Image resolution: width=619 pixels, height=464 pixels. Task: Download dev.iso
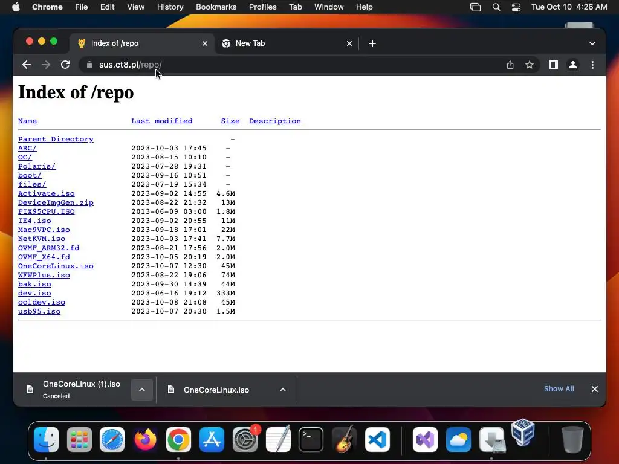34,294
